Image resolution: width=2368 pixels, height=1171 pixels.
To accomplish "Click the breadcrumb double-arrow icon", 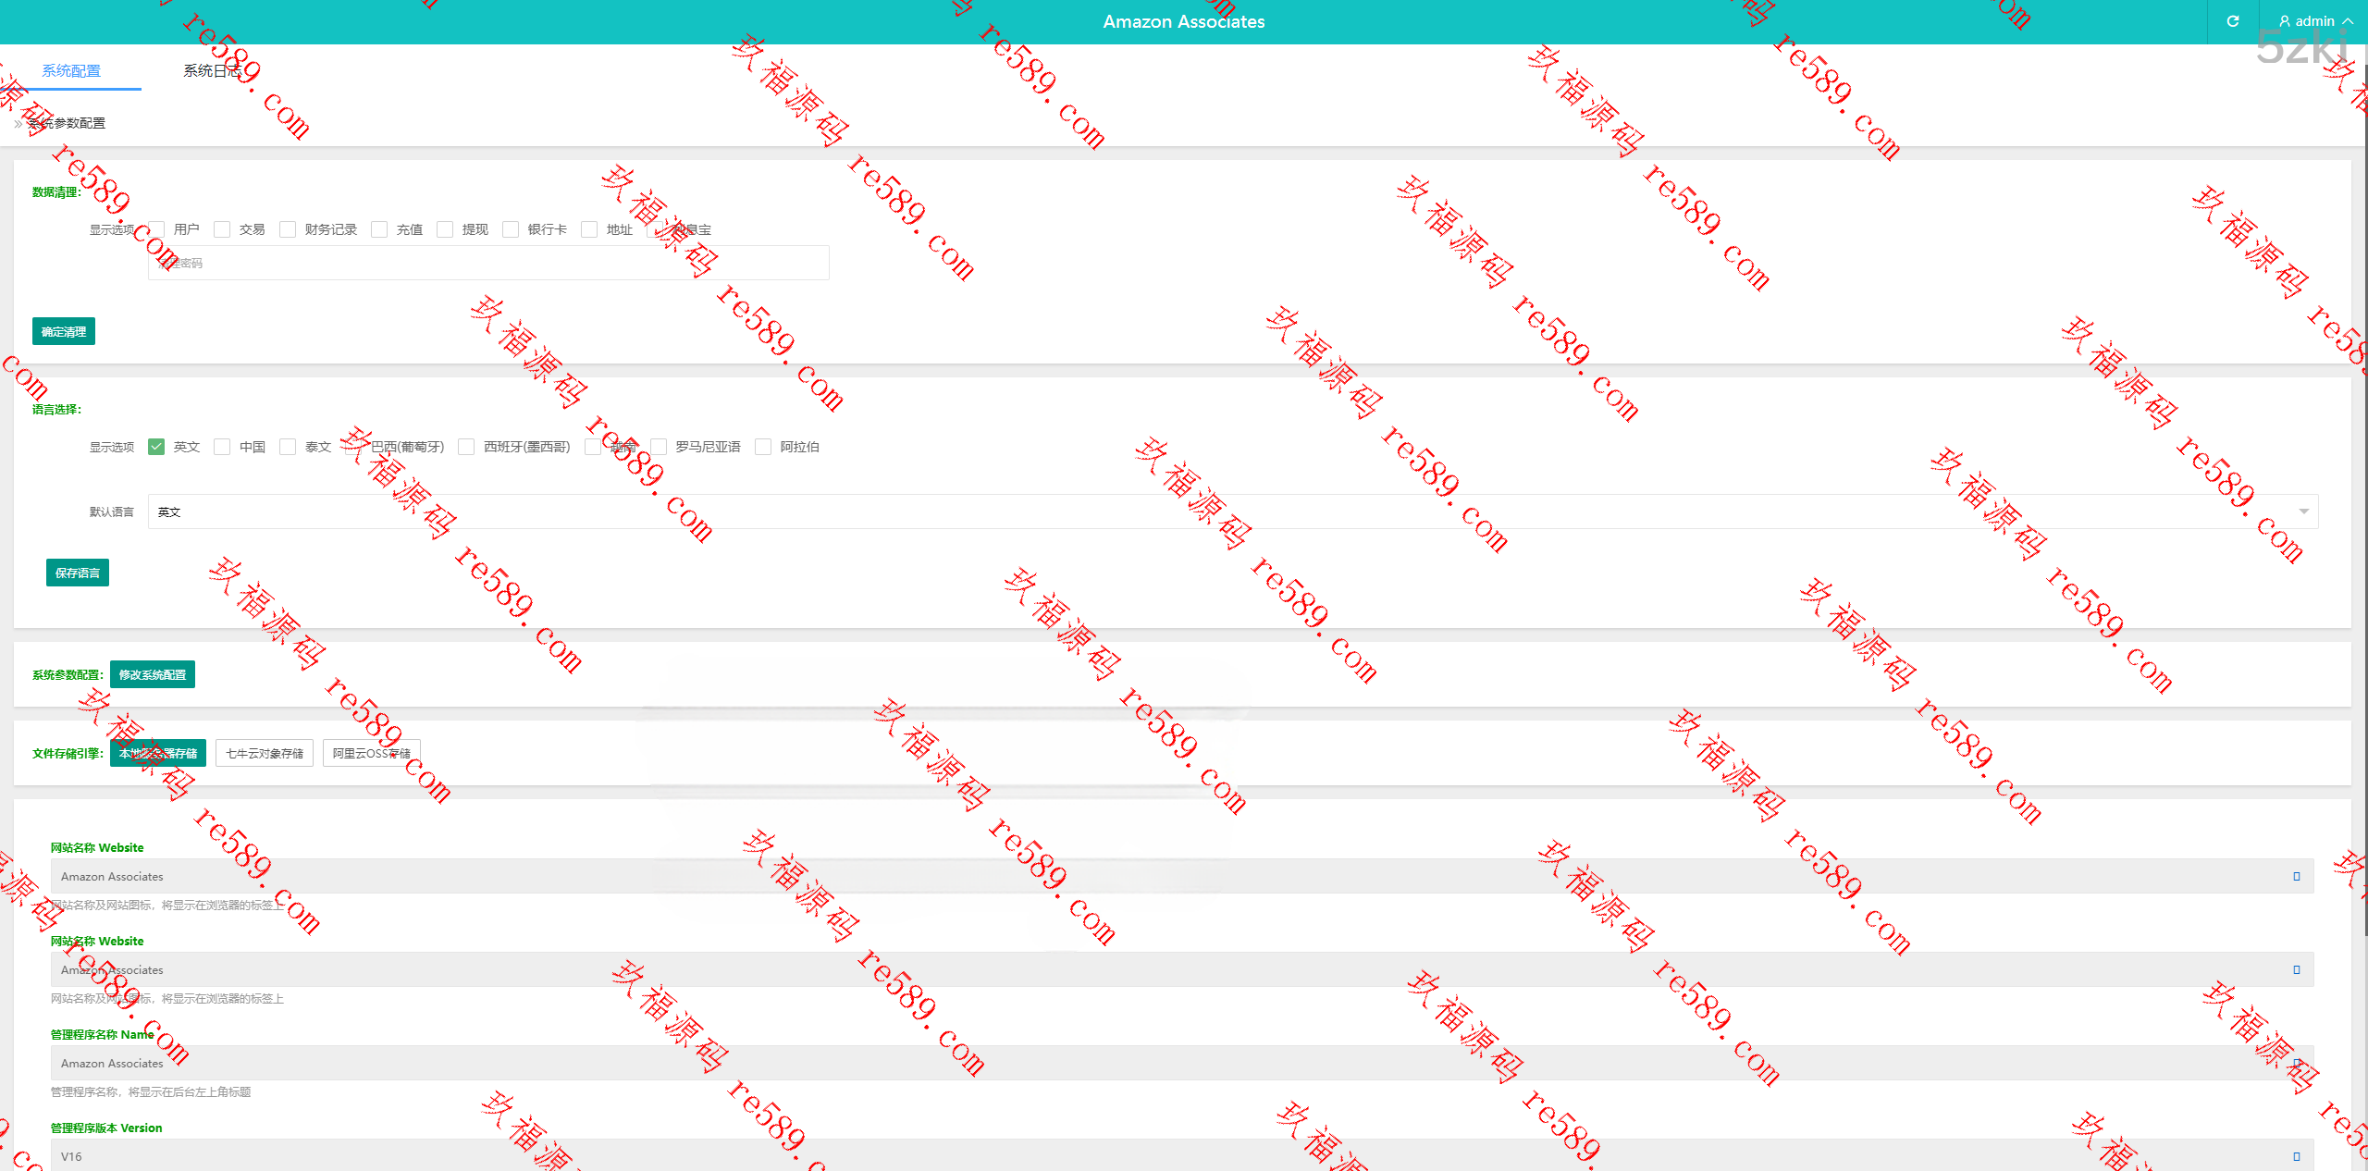I will (18, 123).
